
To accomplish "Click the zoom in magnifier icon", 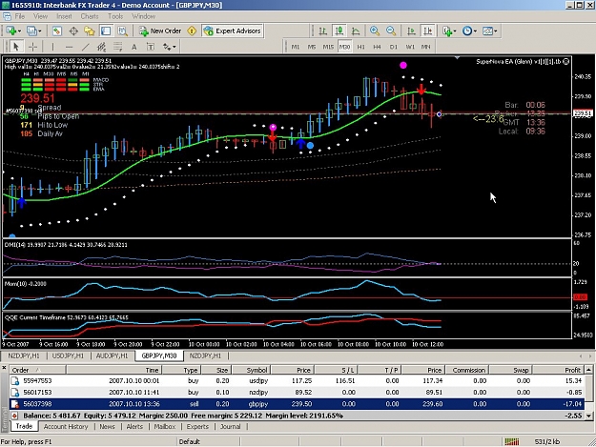I will pos(375,30).
